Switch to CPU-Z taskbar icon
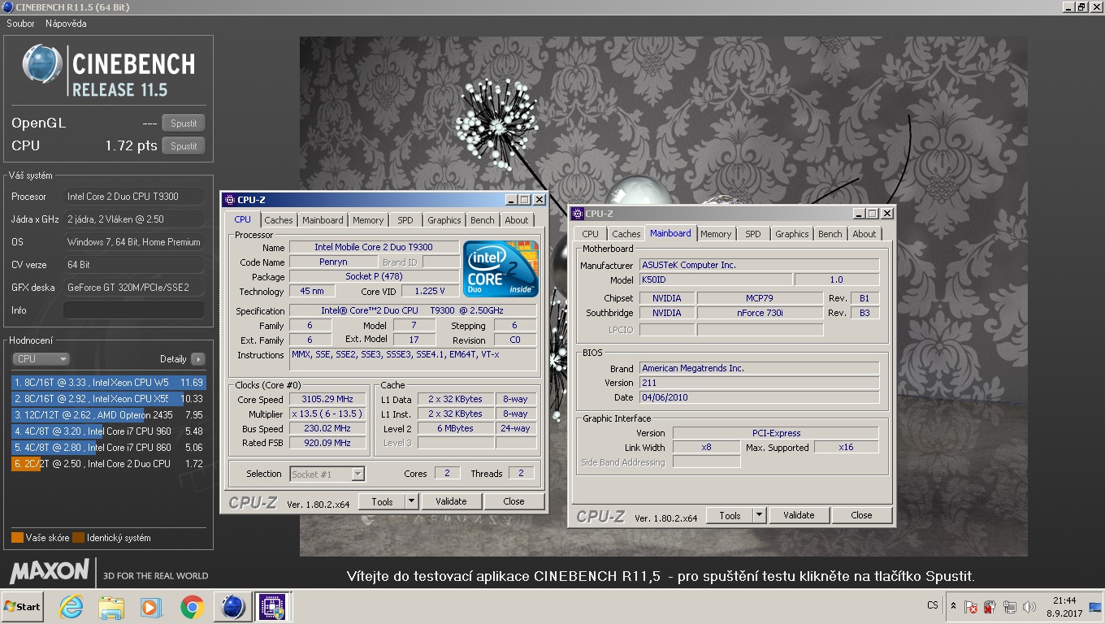Screen dimensions: 1105x624 (273, 607)
